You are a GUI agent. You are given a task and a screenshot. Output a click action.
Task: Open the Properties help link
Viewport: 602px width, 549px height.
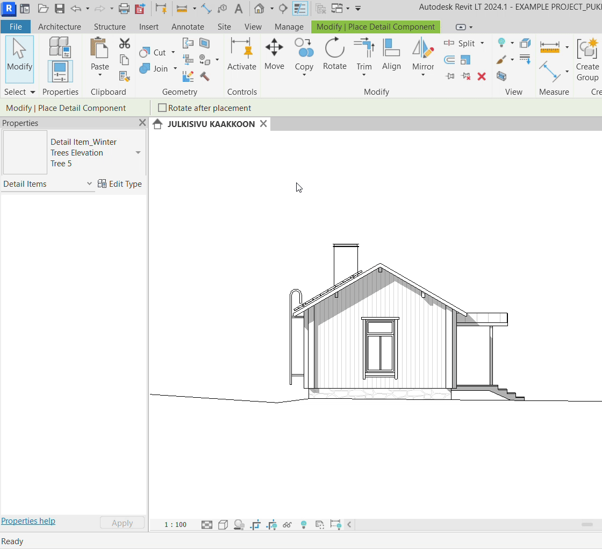coord(28,521)
